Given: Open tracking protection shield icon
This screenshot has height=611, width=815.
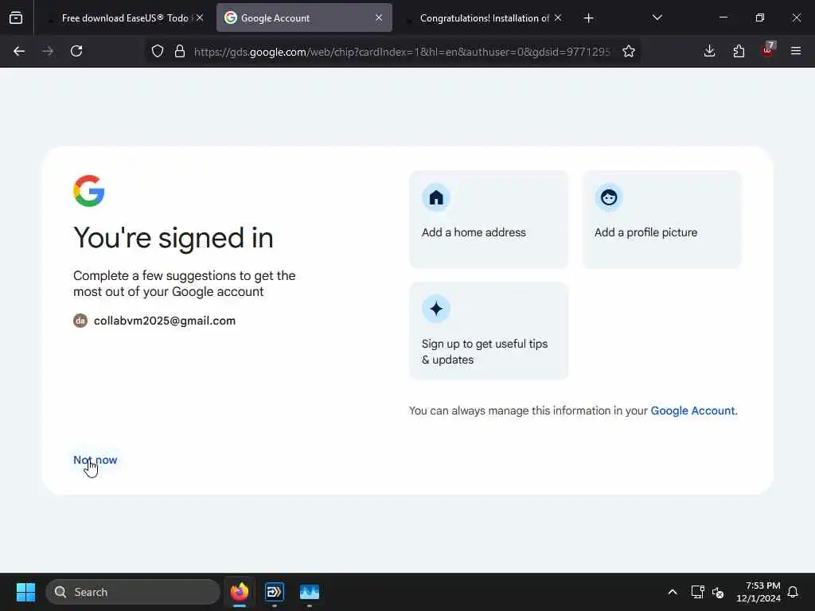Looking at the screenshot, I should point(158,51).
